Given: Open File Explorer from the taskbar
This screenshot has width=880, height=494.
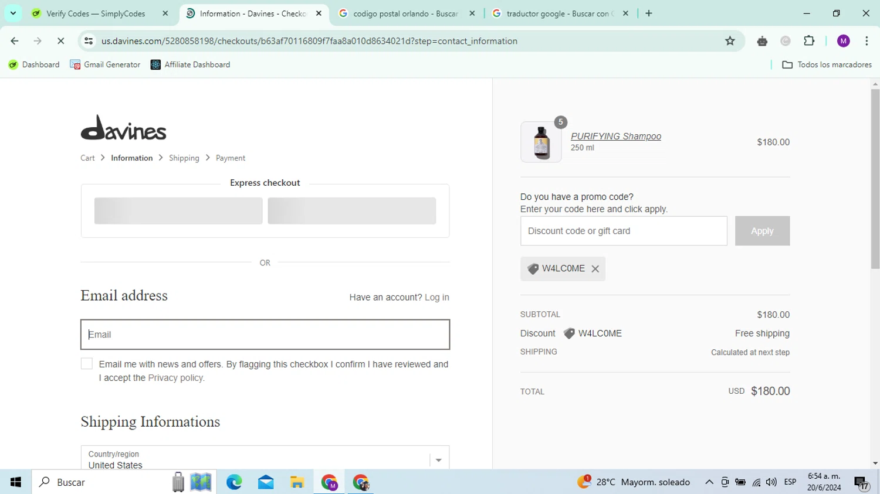Looking at the screenshot, I should (297, 482).
